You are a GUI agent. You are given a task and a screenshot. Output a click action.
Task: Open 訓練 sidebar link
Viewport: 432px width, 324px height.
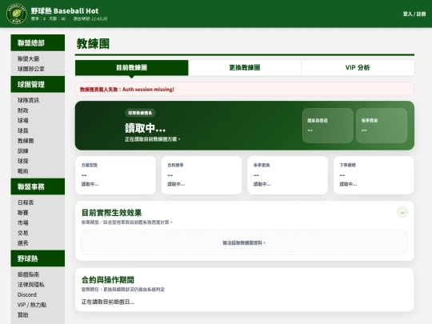tap(23, 151)
